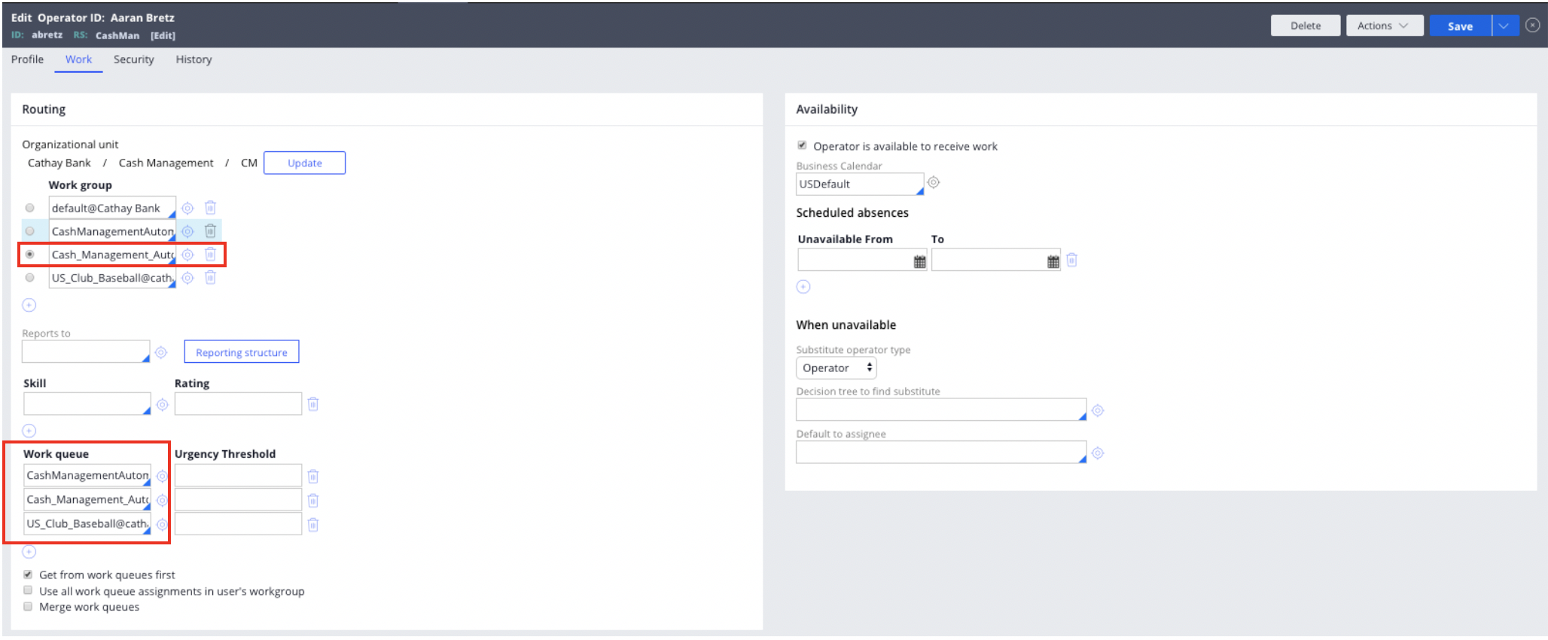1548x640 pixels.
Task: Save the operator record
Action: [1460, 26]
